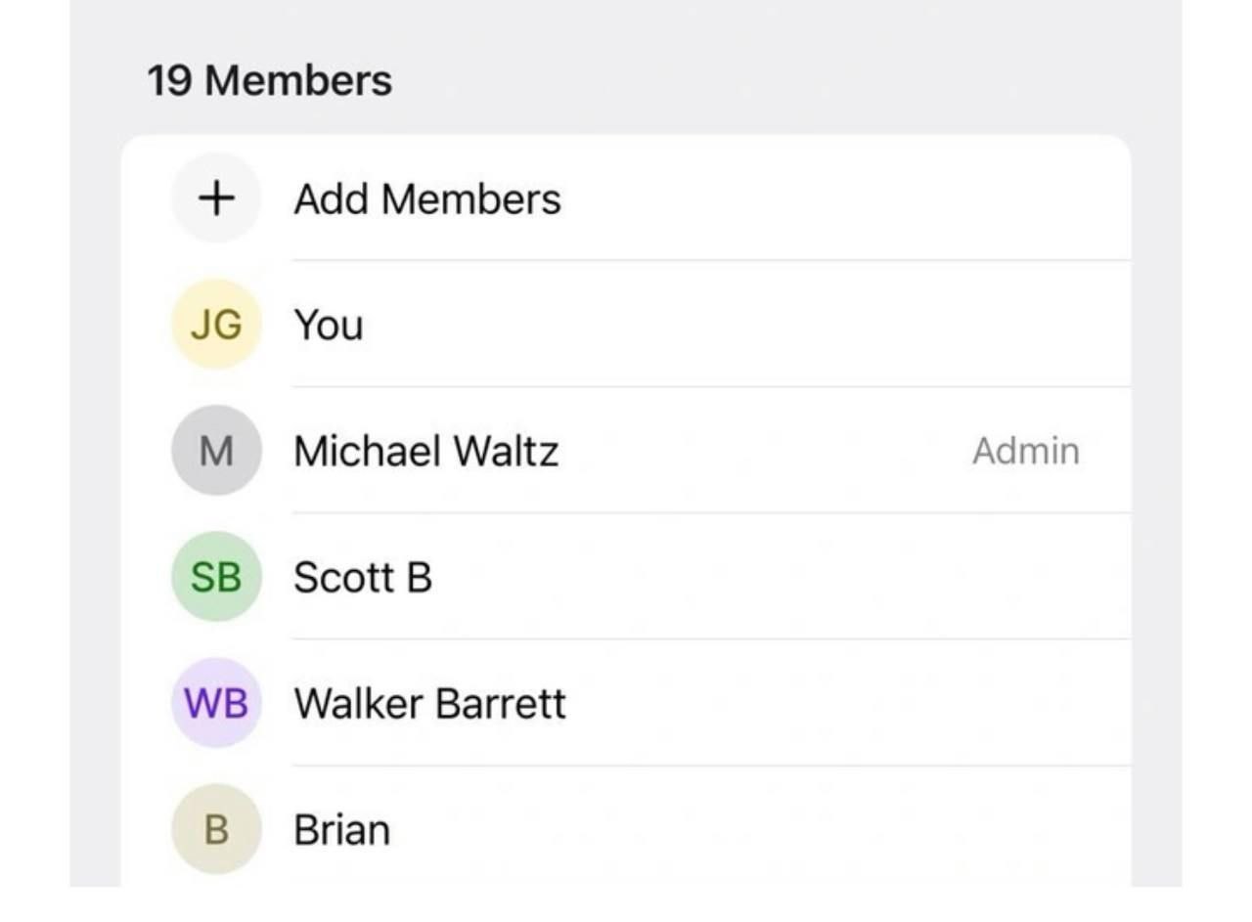This screenshot has width=1252, height=922.
Task: Tap blank space right of Add Members
Action: coord(841,199)
